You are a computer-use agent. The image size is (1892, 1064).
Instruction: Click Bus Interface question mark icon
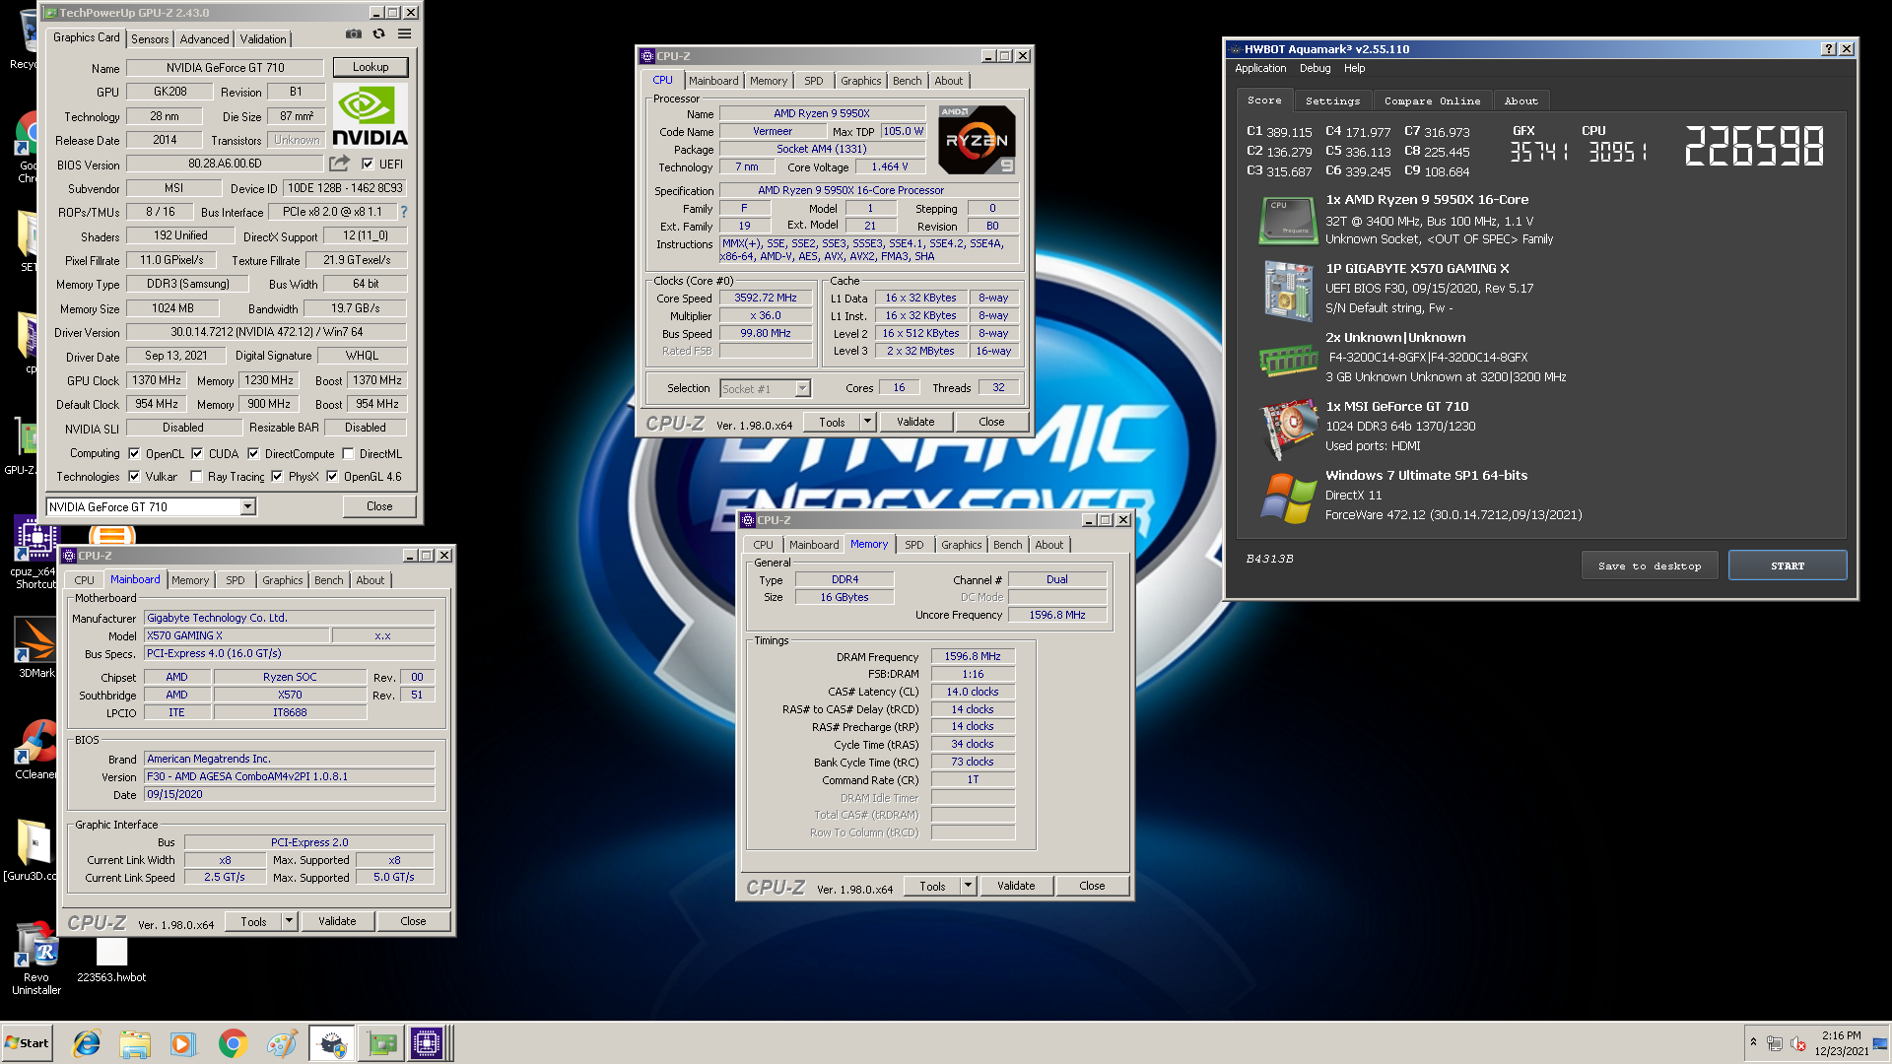point(403,212)
